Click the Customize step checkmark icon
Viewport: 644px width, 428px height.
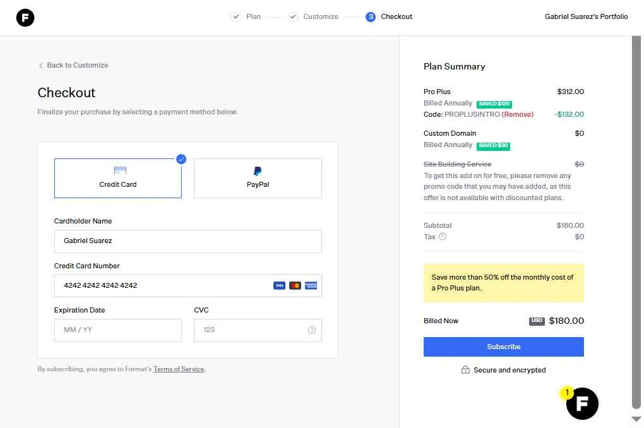pos(293,17)
